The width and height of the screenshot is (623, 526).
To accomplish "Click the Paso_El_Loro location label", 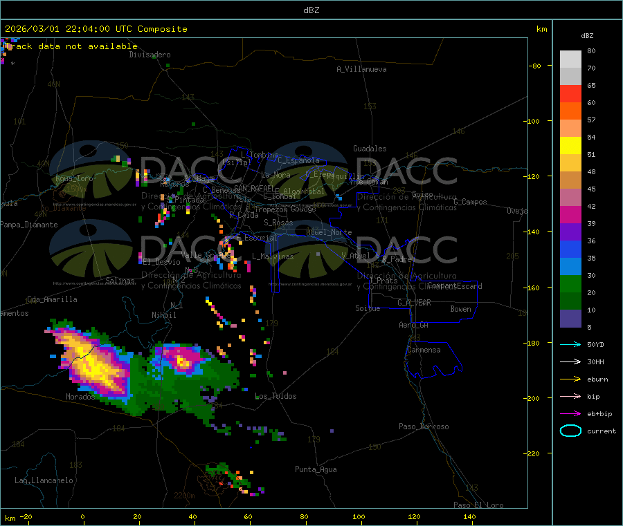I will tap(478, 505).
